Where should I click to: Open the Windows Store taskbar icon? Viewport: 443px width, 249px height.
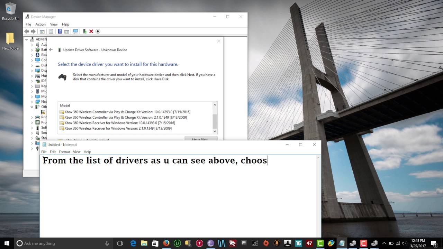(155, 243)
